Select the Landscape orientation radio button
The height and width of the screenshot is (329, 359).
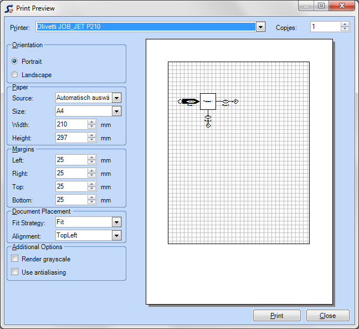click(14, 74)
